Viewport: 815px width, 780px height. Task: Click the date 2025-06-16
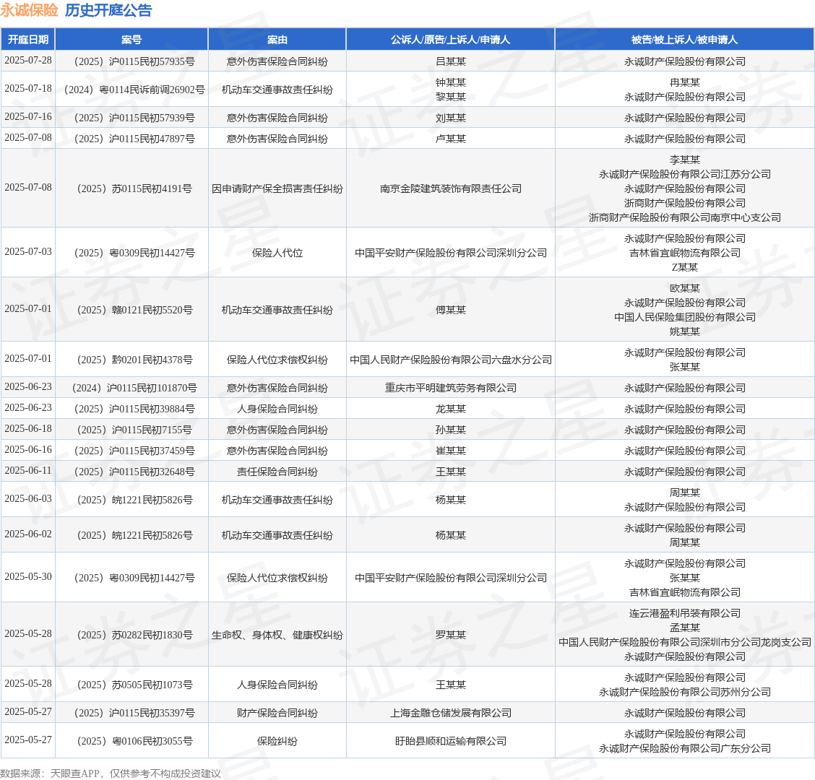28,449
